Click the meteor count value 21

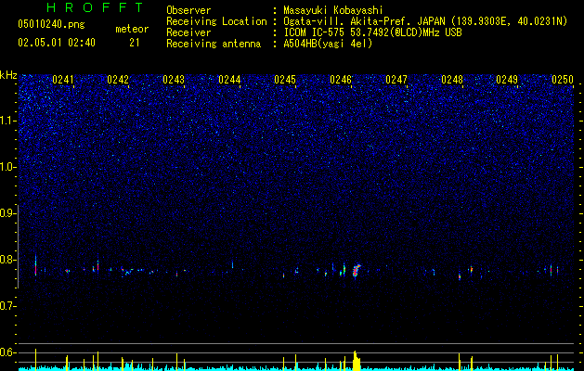pyautogui.click(x=135, y=43)
